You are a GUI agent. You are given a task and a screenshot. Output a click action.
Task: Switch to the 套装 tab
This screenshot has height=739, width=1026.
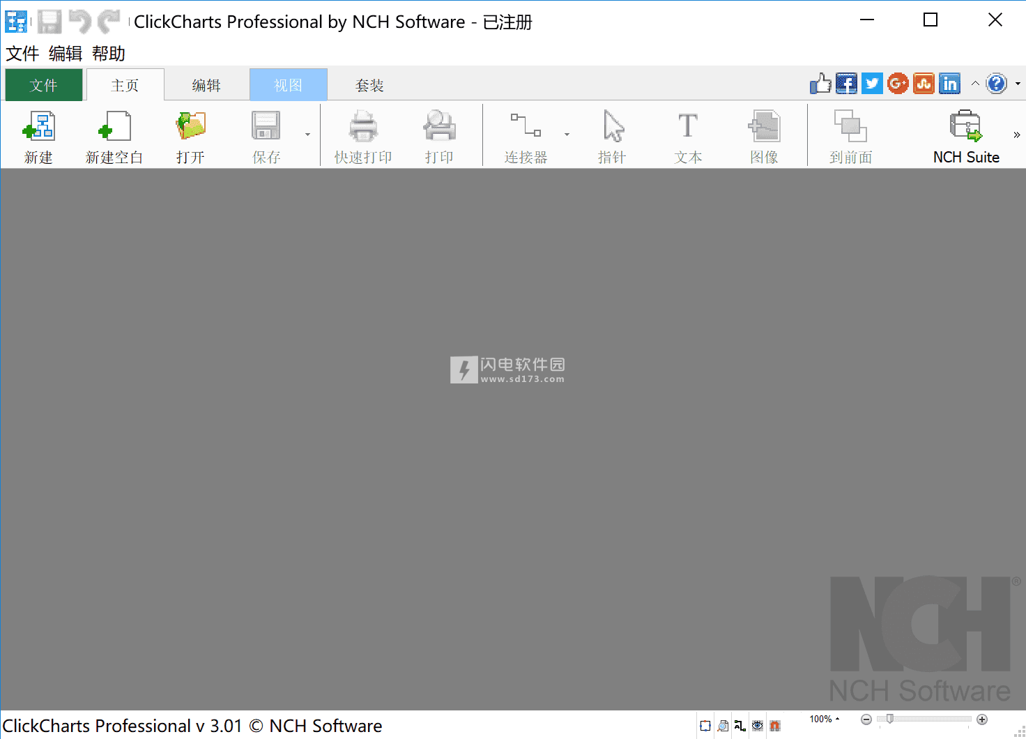tap(369, 85)
